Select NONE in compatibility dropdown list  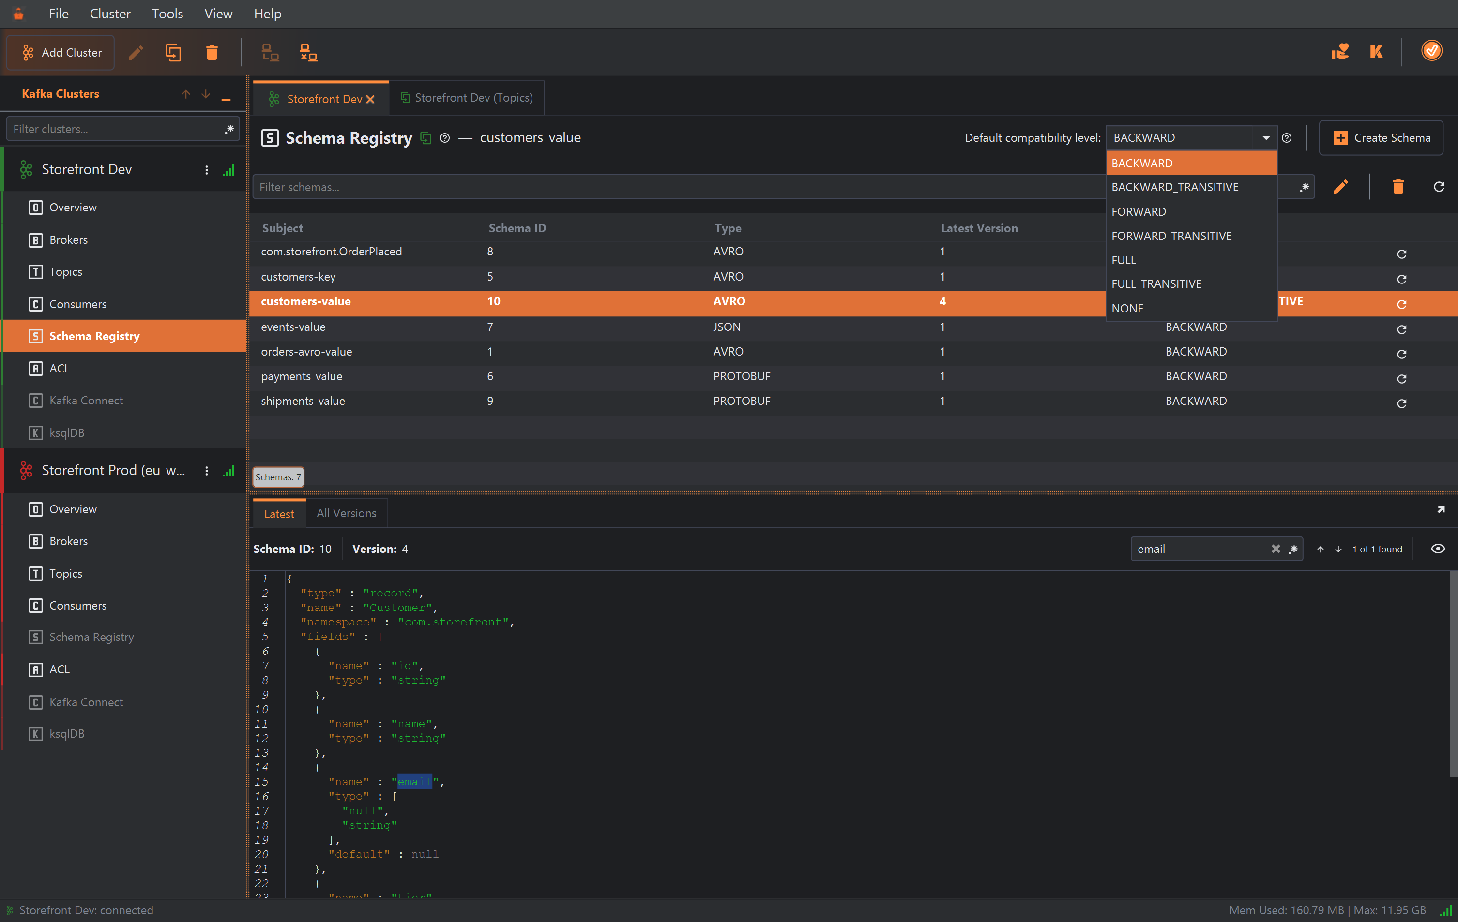(1191, 309)
